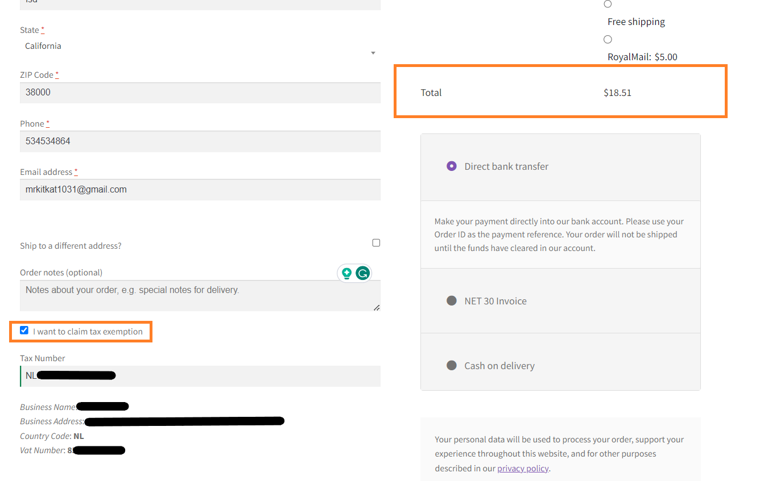Screen dimensions: 768x481
Task: Click the ZIP Code label
Action: coord(39,75)
